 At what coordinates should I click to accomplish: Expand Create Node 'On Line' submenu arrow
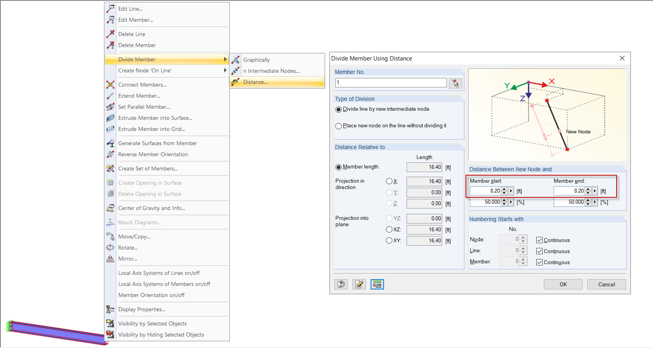click(x=225, y=70)
